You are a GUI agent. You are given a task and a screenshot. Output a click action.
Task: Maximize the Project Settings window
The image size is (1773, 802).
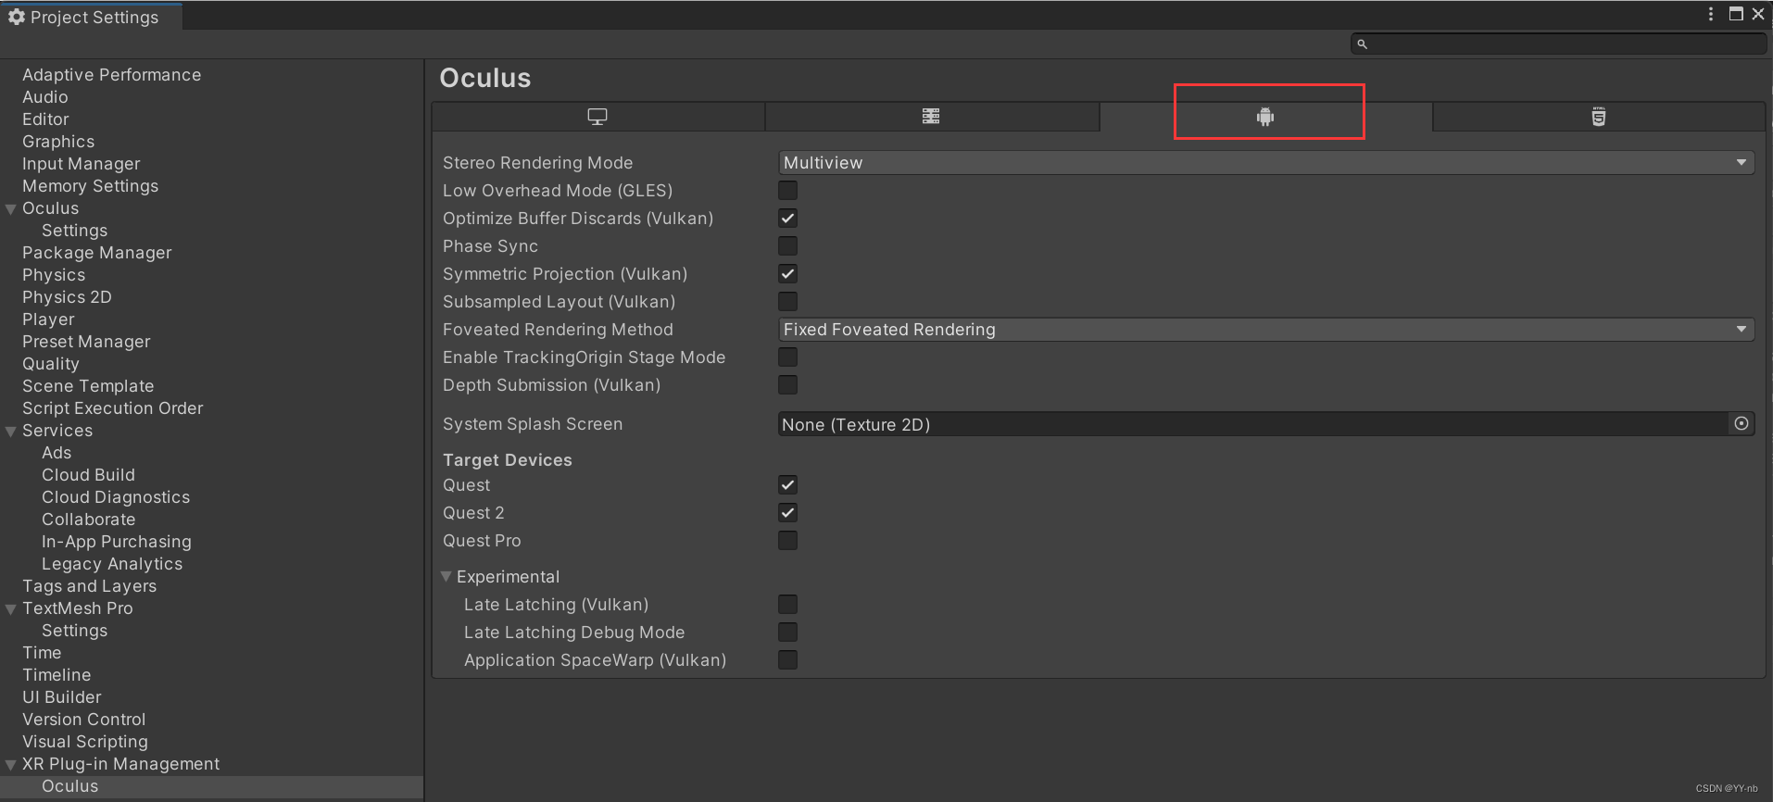pos(1736,14)
